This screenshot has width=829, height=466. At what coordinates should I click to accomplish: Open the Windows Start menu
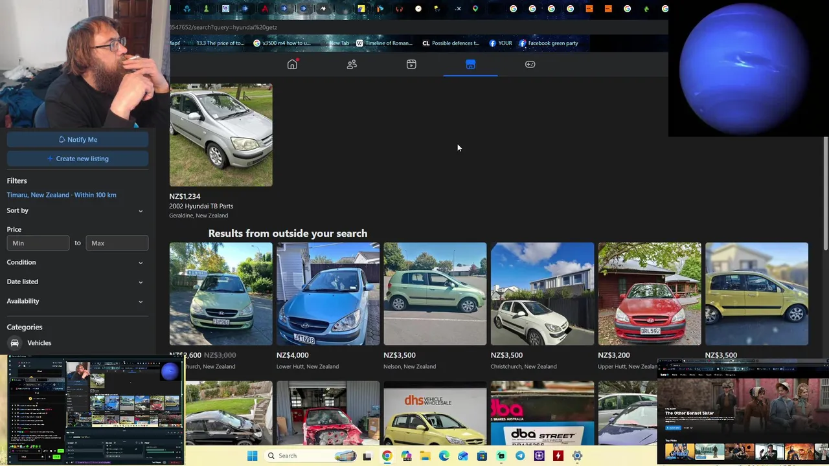[253, 456]
